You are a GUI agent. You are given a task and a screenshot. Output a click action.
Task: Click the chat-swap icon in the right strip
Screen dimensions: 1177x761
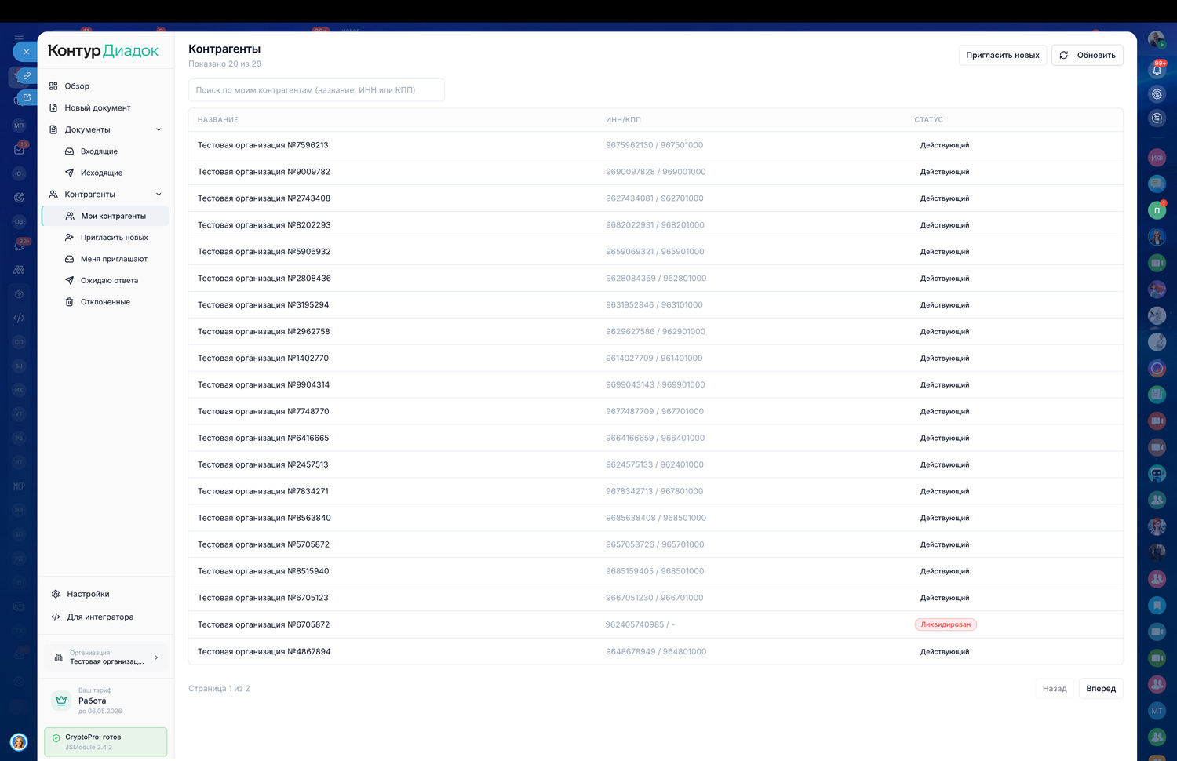(x=1157, y=118)
